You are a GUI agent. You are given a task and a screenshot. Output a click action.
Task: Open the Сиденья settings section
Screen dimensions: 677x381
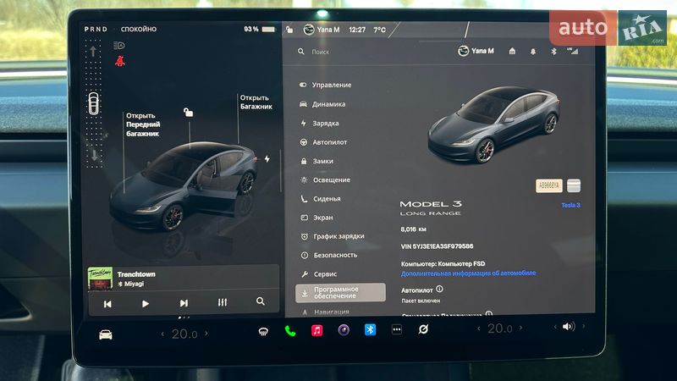(x=321, y=199)
